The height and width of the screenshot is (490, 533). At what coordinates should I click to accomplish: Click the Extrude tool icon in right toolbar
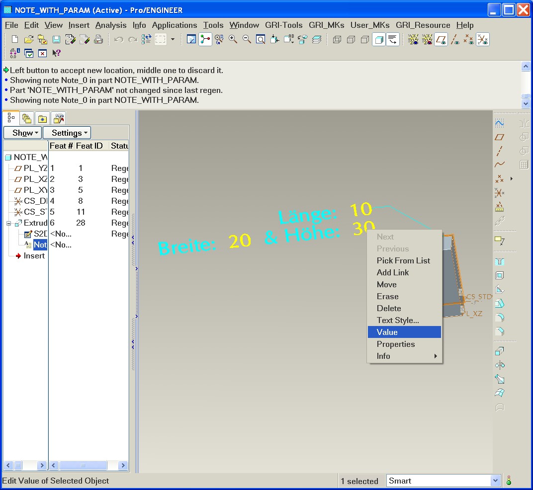pyautogui.click(x=499, y=351)
